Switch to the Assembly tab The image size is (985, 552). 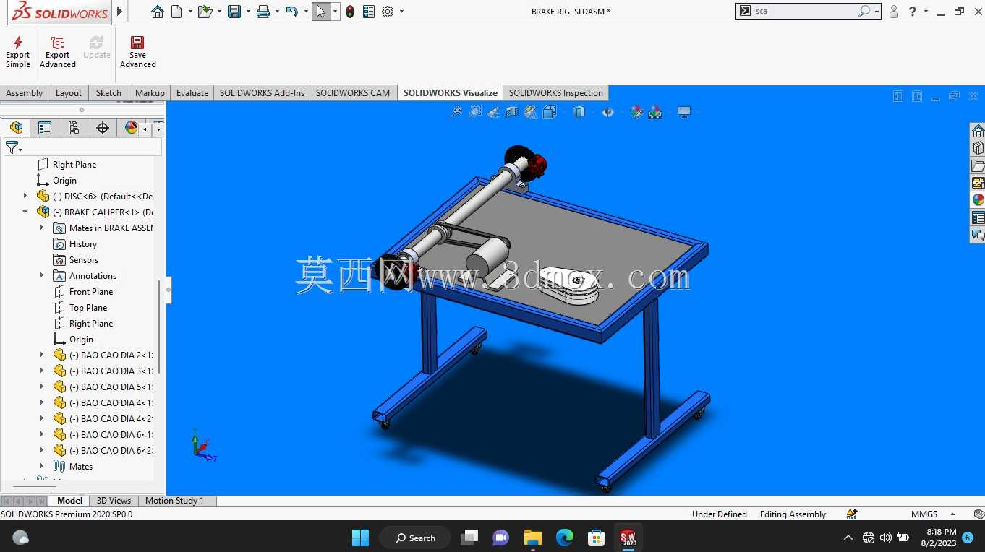25,92
